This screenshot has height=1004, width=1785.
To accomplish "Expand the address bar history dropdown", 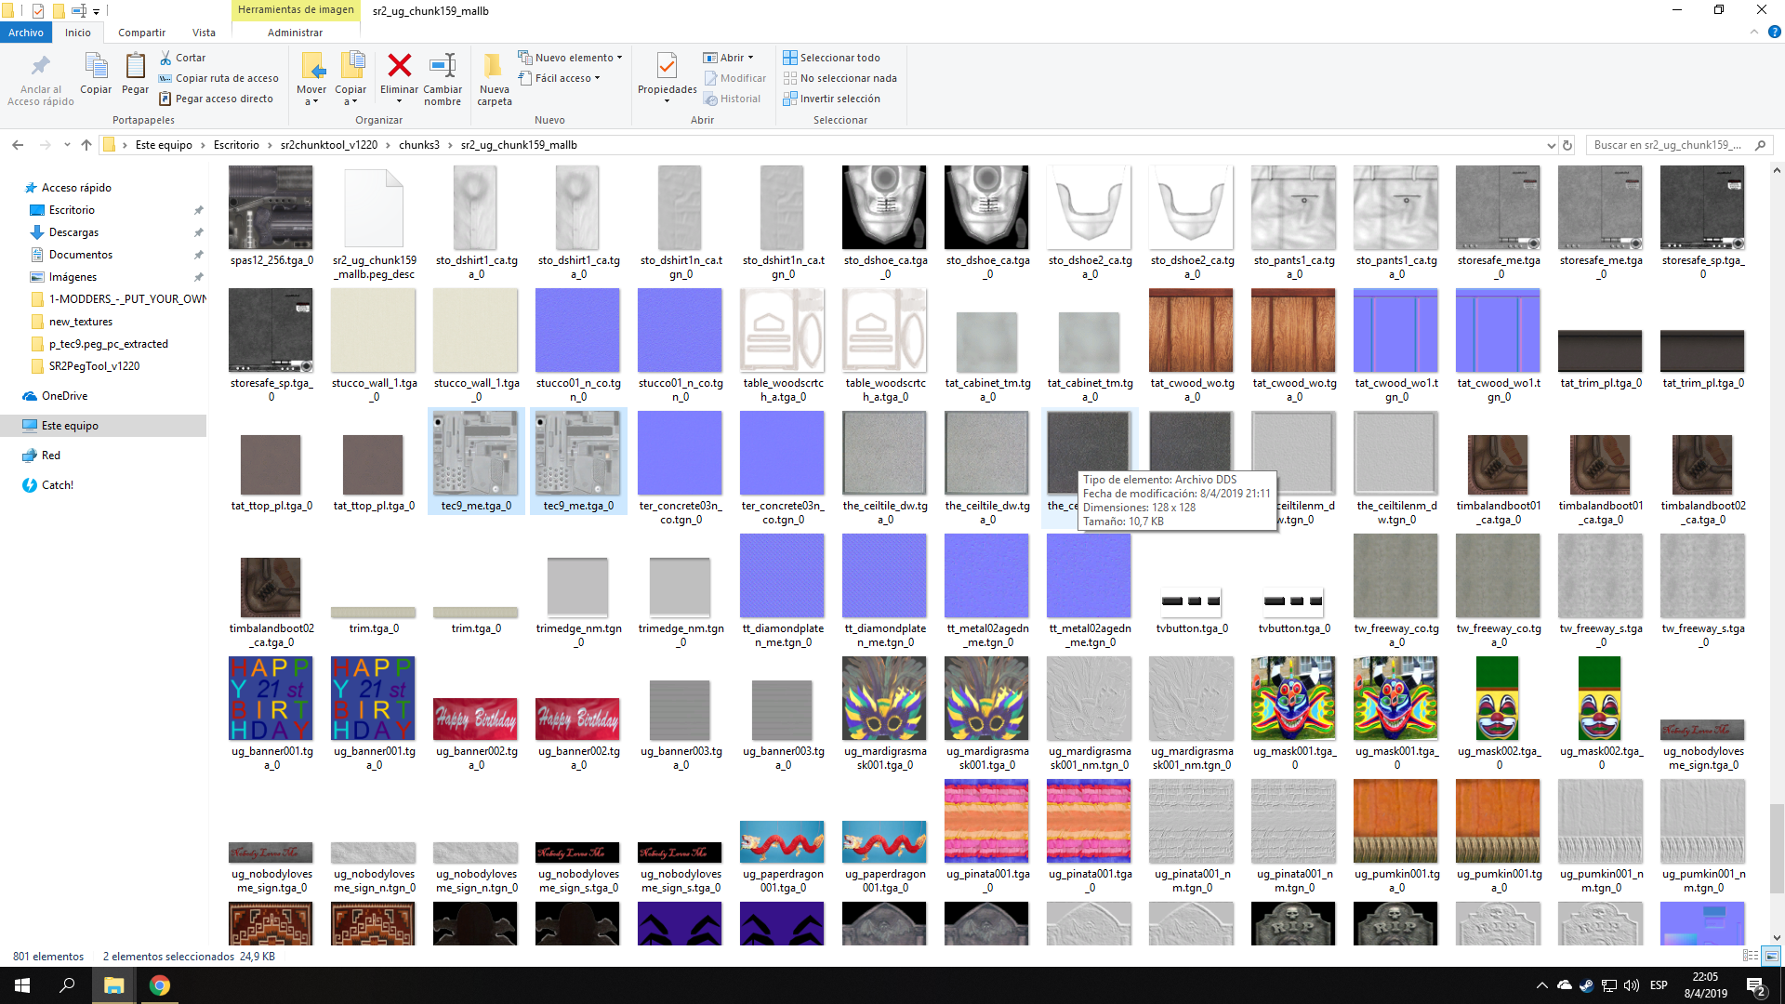I will point(1551,145).
